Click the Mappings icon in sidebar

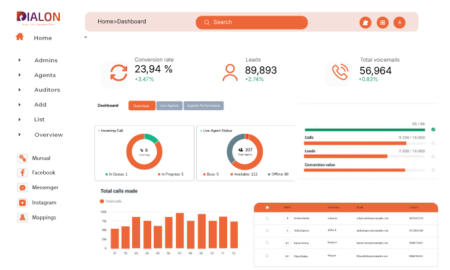pos(22,217)
